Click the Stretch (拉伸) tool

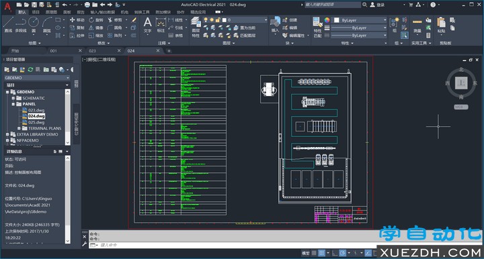pos(77,36)
